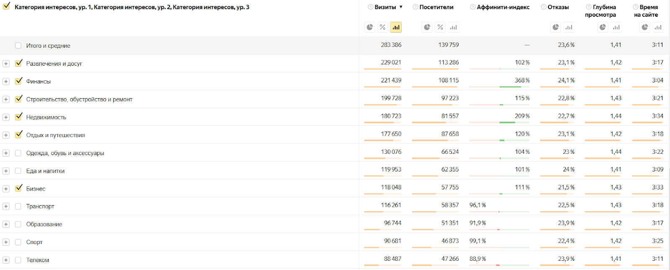Show Посетители values as percentages
Screen dimensions: 670x270
(440, 27)
